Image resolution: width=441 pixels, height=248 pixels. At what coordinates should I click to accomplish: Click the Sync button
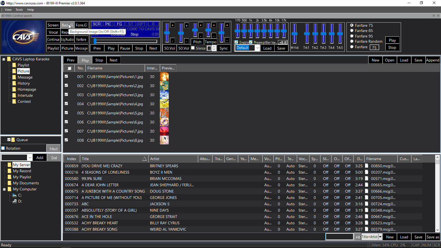(224, 48)
